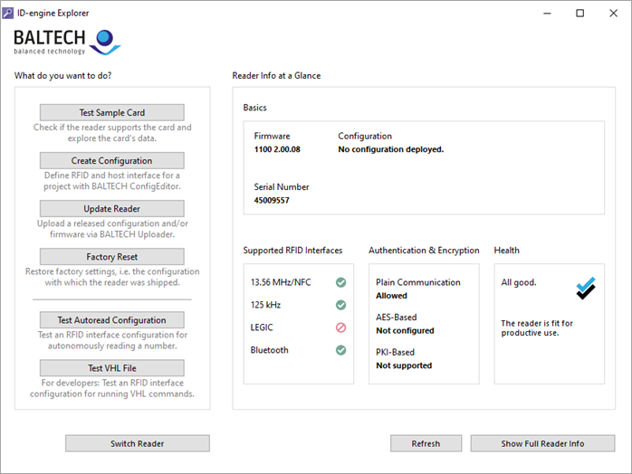Click the 'All good.' health status
The width and height of the screenshot is (632, 474).
[519, 282]
